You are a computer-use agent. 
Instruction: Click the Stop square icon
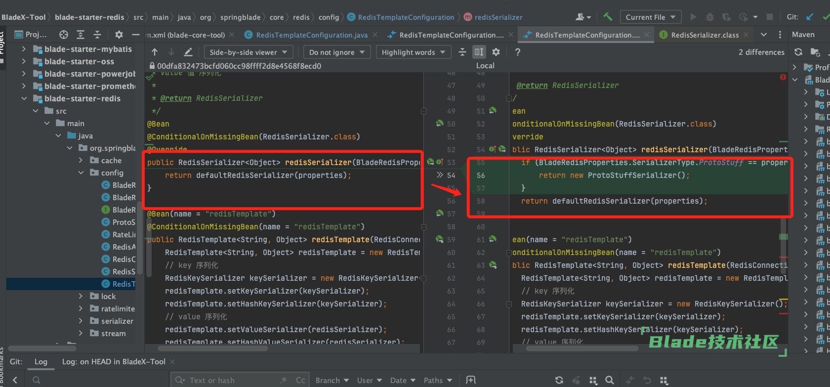tap(769, 17)
